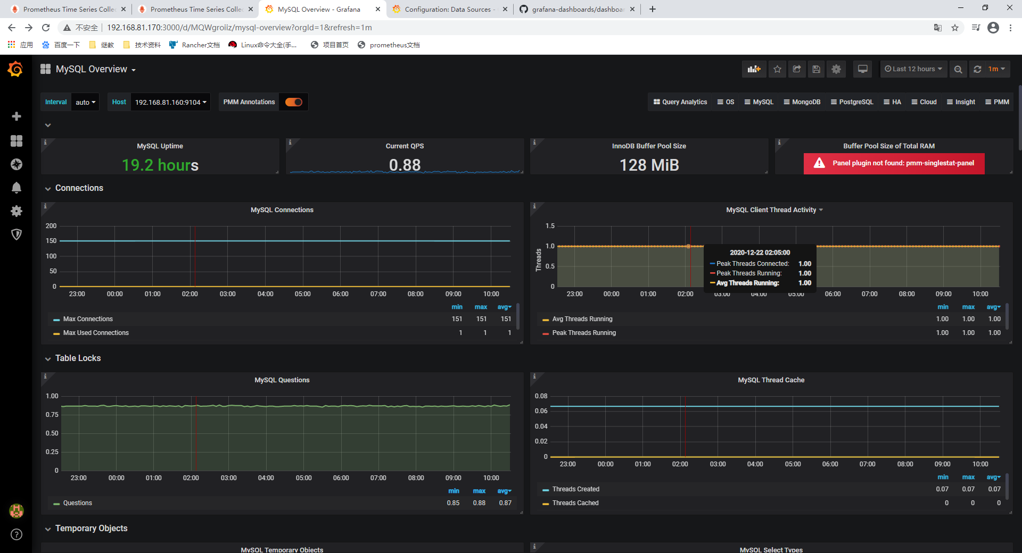Open the Interval auto dropdown
1022x553 pixels.
tap(85, 102)
